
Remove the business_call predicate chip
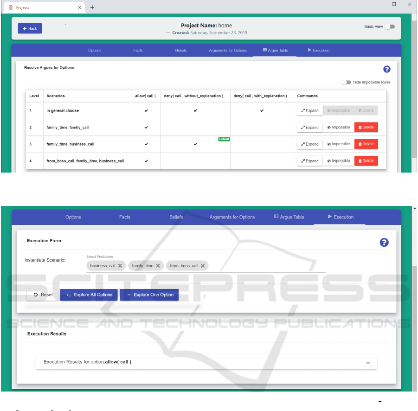click(120, 266)
